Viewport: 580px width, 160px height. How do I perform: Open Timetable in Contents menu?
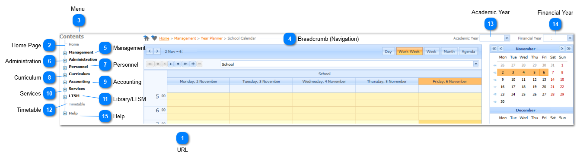point(77,104)
